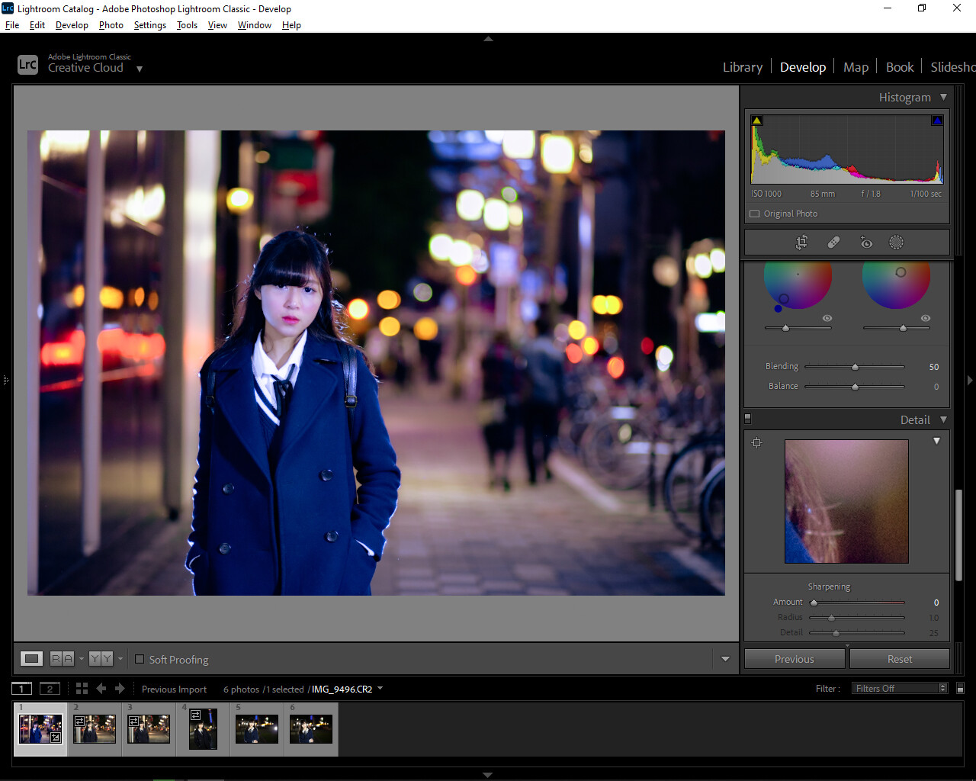Viewport: 976px width, 781px height.
Task: Open the Masking tool
Action: (896, 243)
